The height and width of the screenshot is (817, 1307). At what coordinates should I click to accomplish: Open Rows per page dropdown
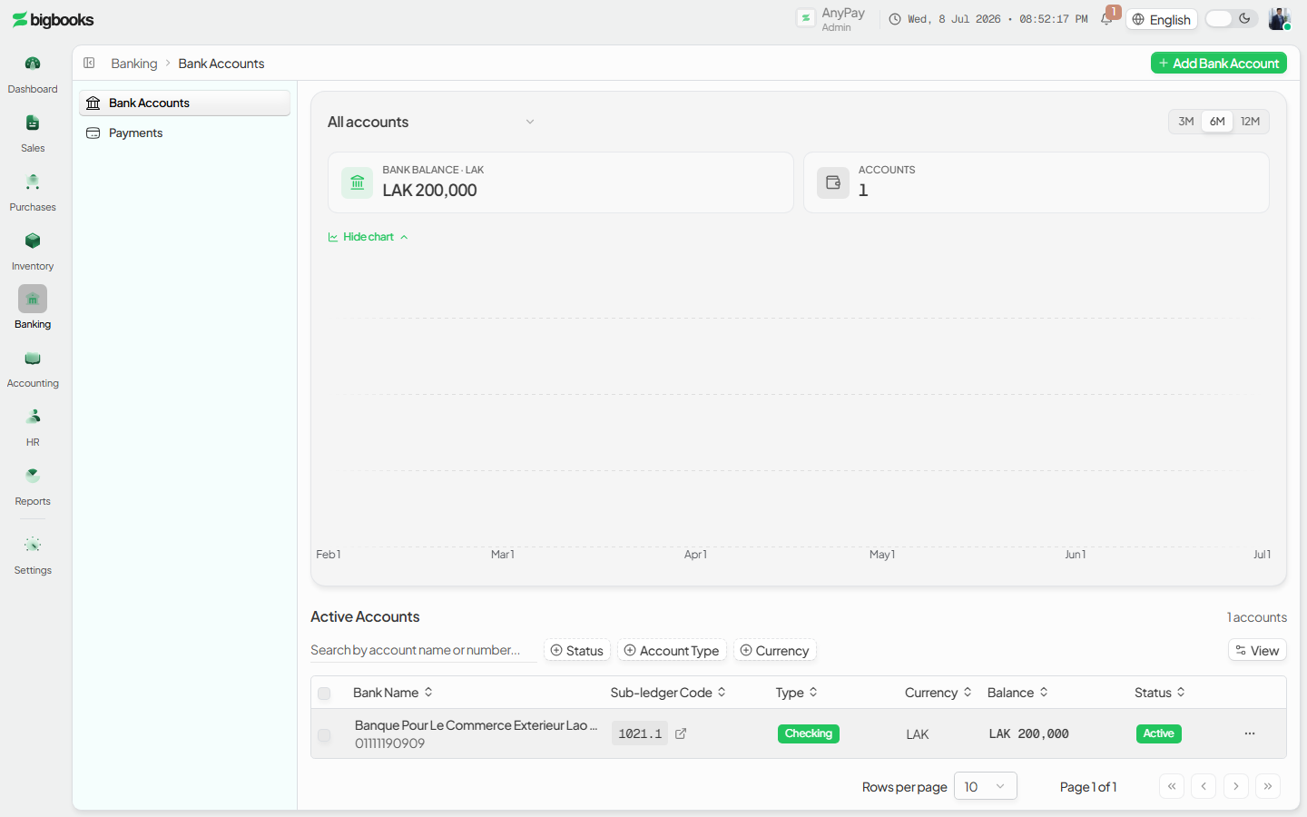tap(985, 786)
